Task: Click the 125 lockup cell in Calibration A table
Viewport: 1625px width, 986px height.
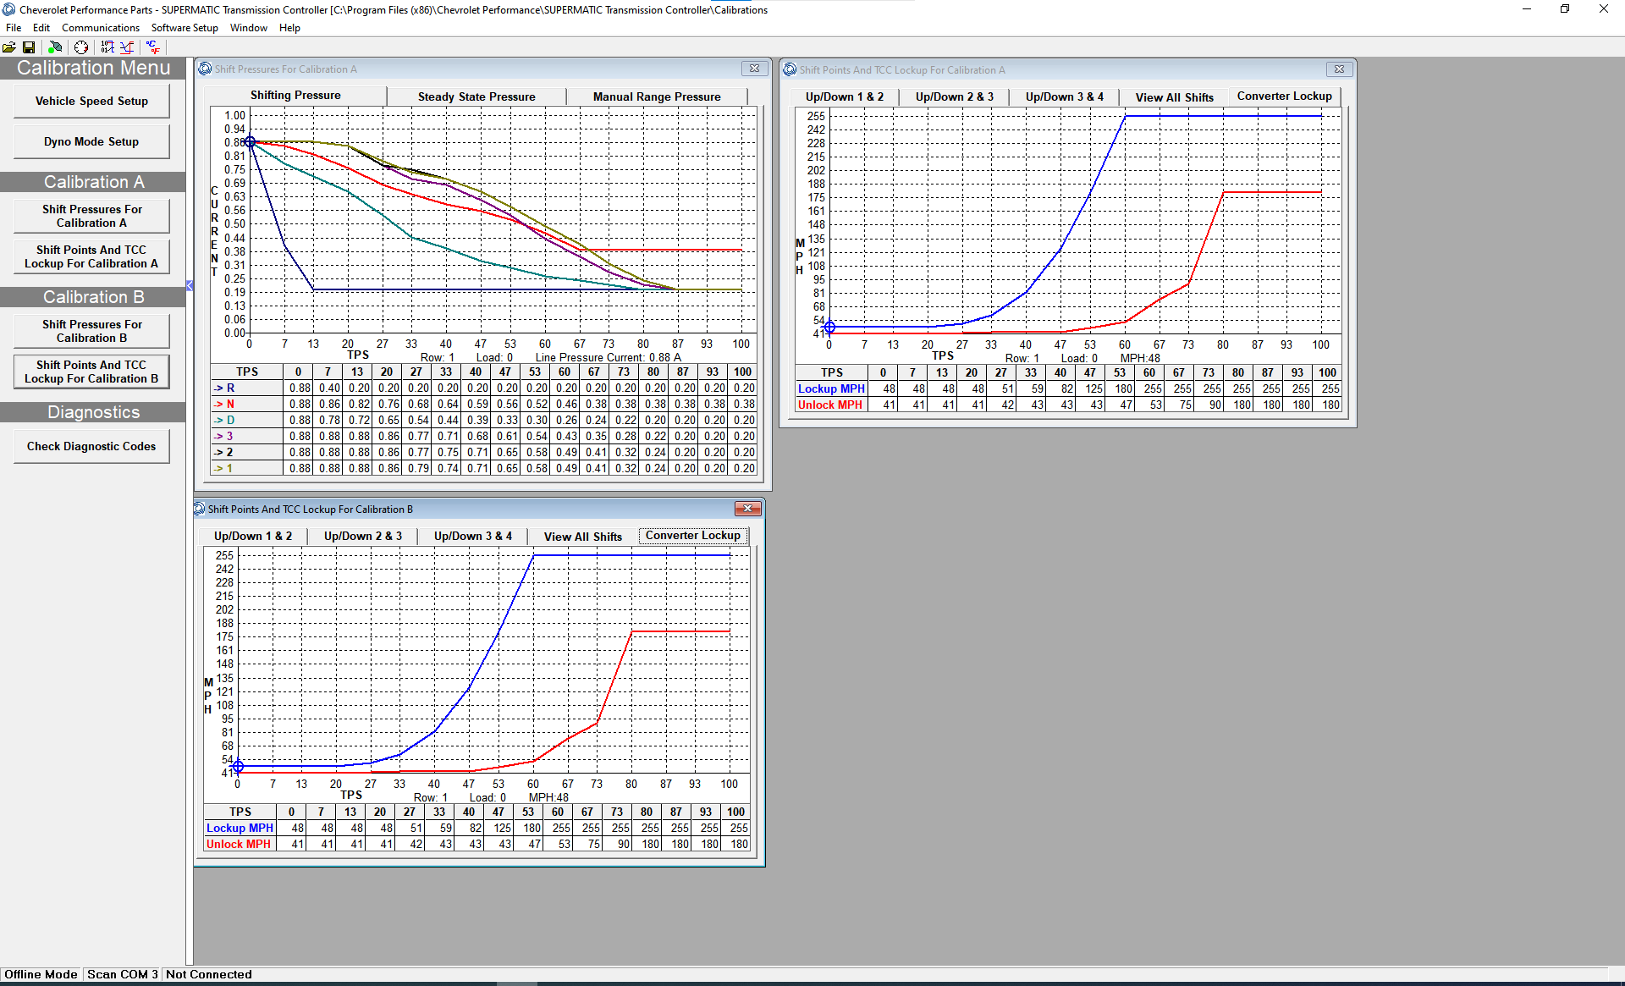Action: (x=1091, y=388)
